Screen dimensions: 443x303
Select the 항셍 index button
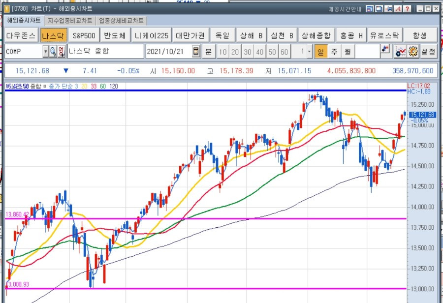(x=420, y=35)
